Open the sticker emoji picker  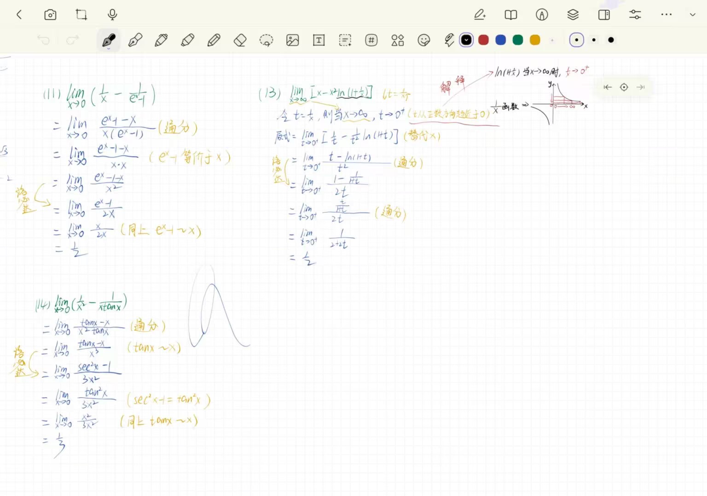[x=423, y=40]
